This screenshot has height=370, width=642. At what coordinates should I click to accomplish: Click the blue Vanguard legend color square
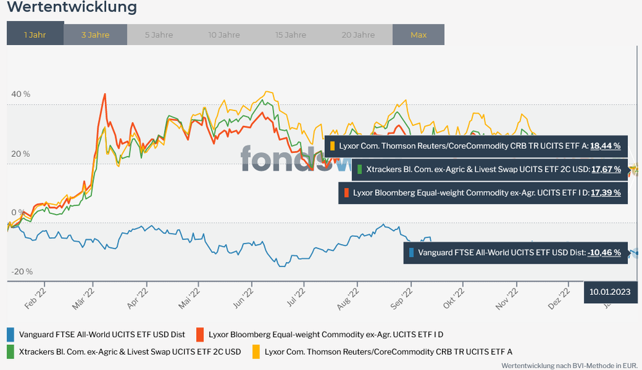click(x=10, y=334)
